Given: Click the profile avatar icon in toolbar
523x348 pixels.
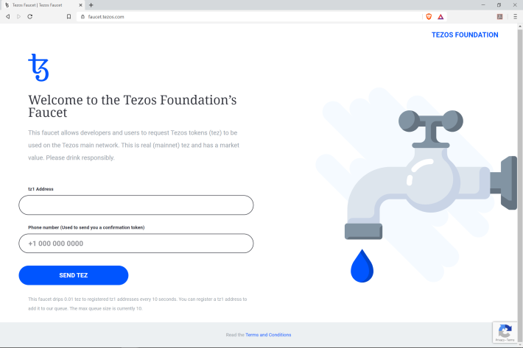Looking at the screenshot, I should (x=499, y=17).
